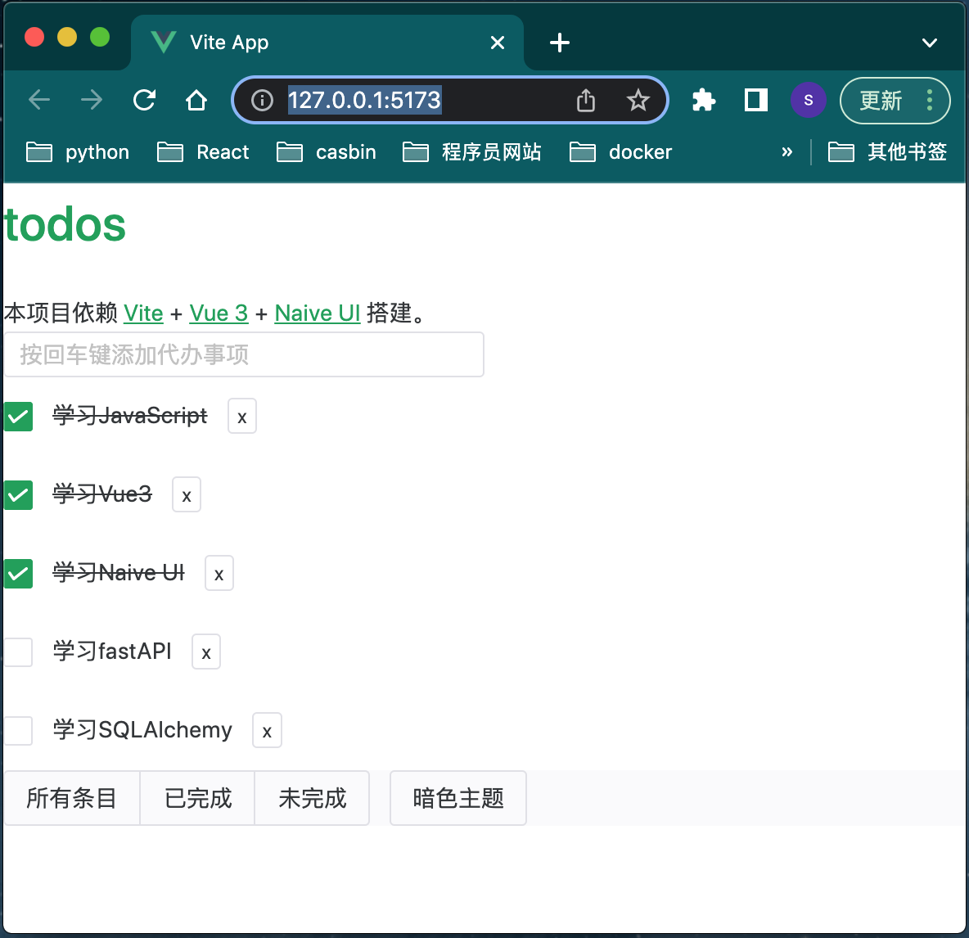Open the Naive UI link

318,313
